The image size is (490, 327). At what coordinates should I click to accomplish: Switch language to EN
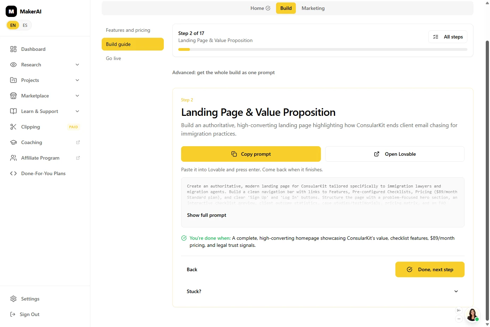13,25
